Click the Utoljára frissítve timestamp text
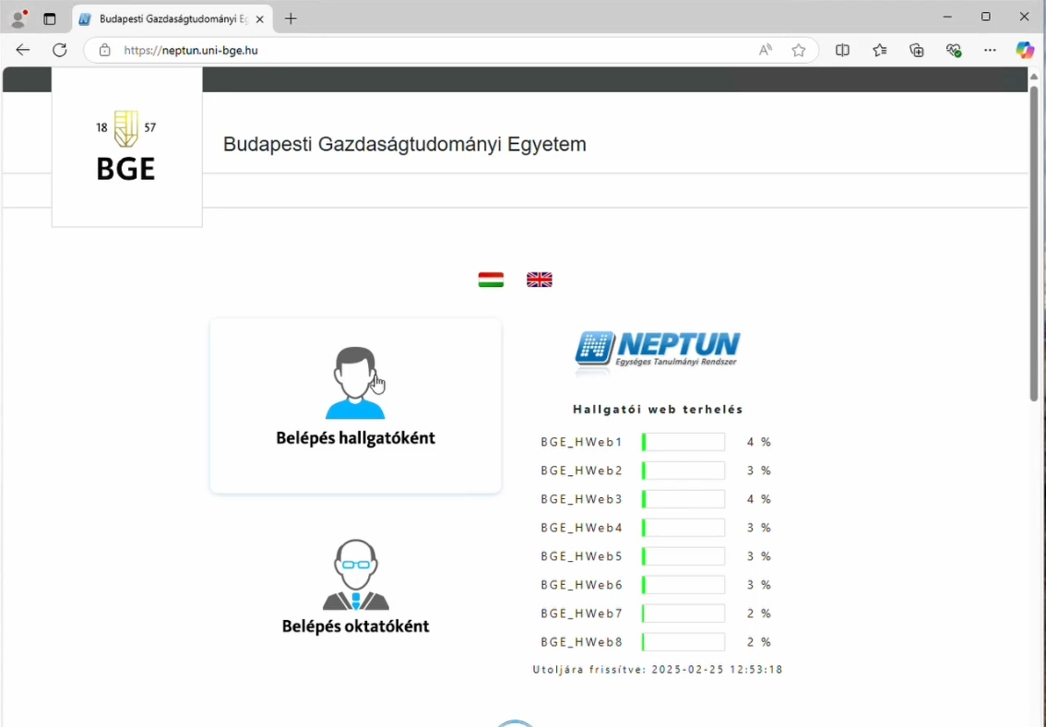This screenshot has height=727, width=1046. (x=658, y=670)
